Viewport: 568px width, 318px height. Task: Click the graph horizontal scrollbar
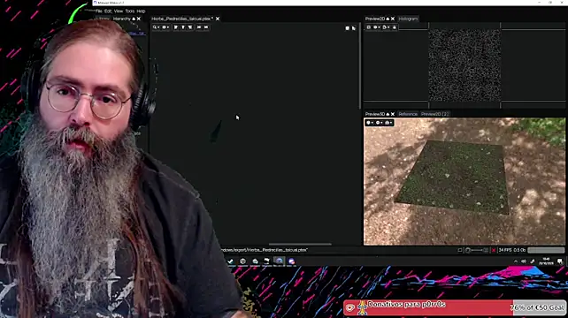(300, 244)
